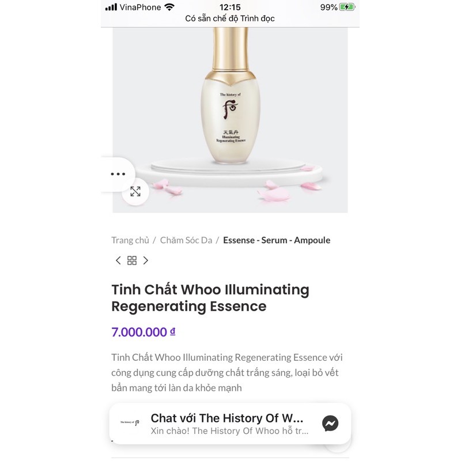Image resolution: width=461 pixels, height=461 pixels.
Task: Tap the three-dots floating menu button
Action: (118, 174)
